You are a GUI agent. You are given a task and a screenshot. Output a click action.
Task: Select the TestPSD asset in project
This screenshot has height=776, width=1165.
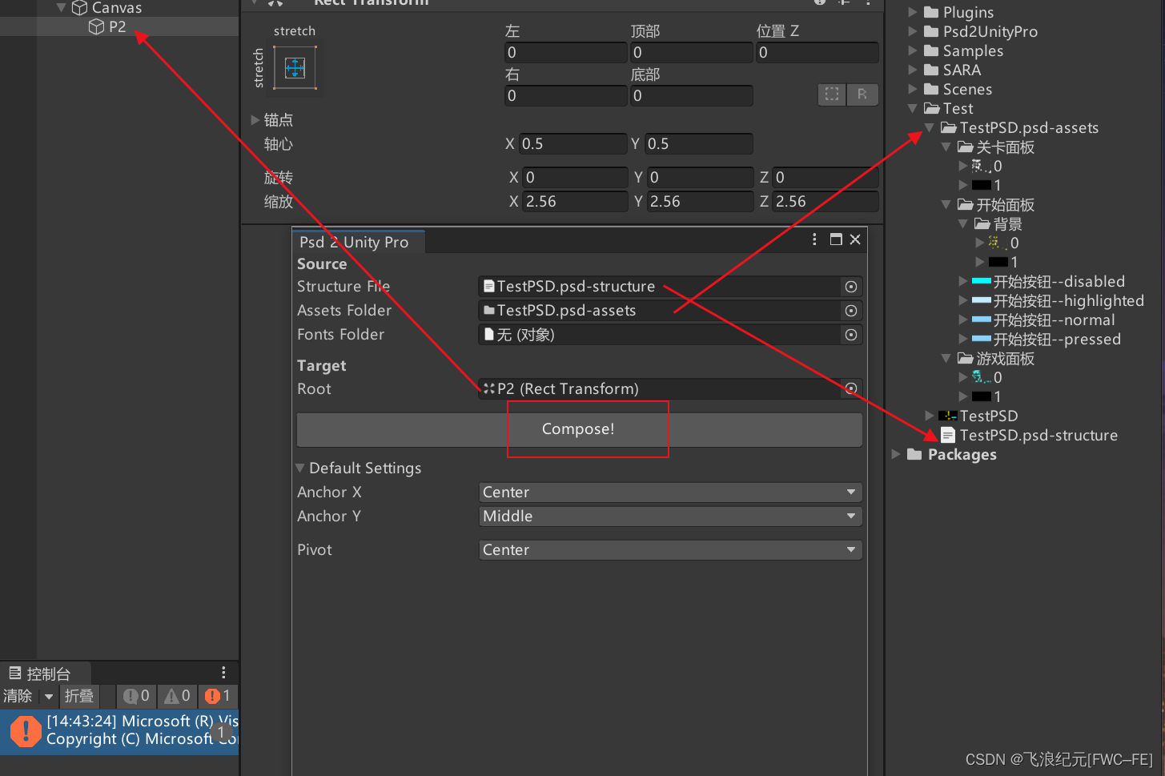click(988, 416)
